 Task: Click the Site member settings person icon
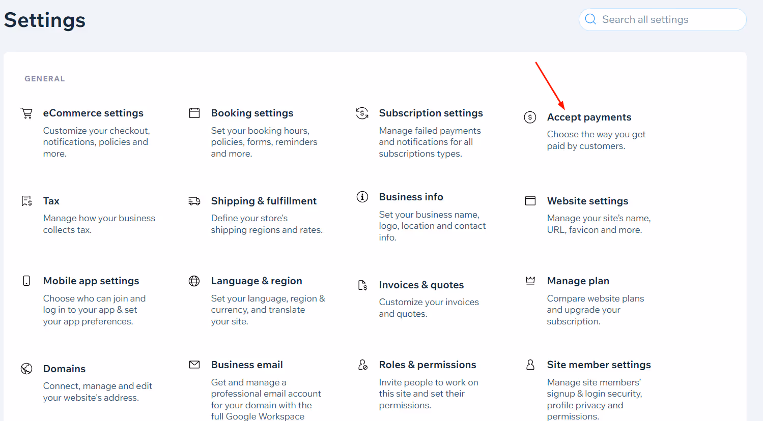[x=530, y=365]
